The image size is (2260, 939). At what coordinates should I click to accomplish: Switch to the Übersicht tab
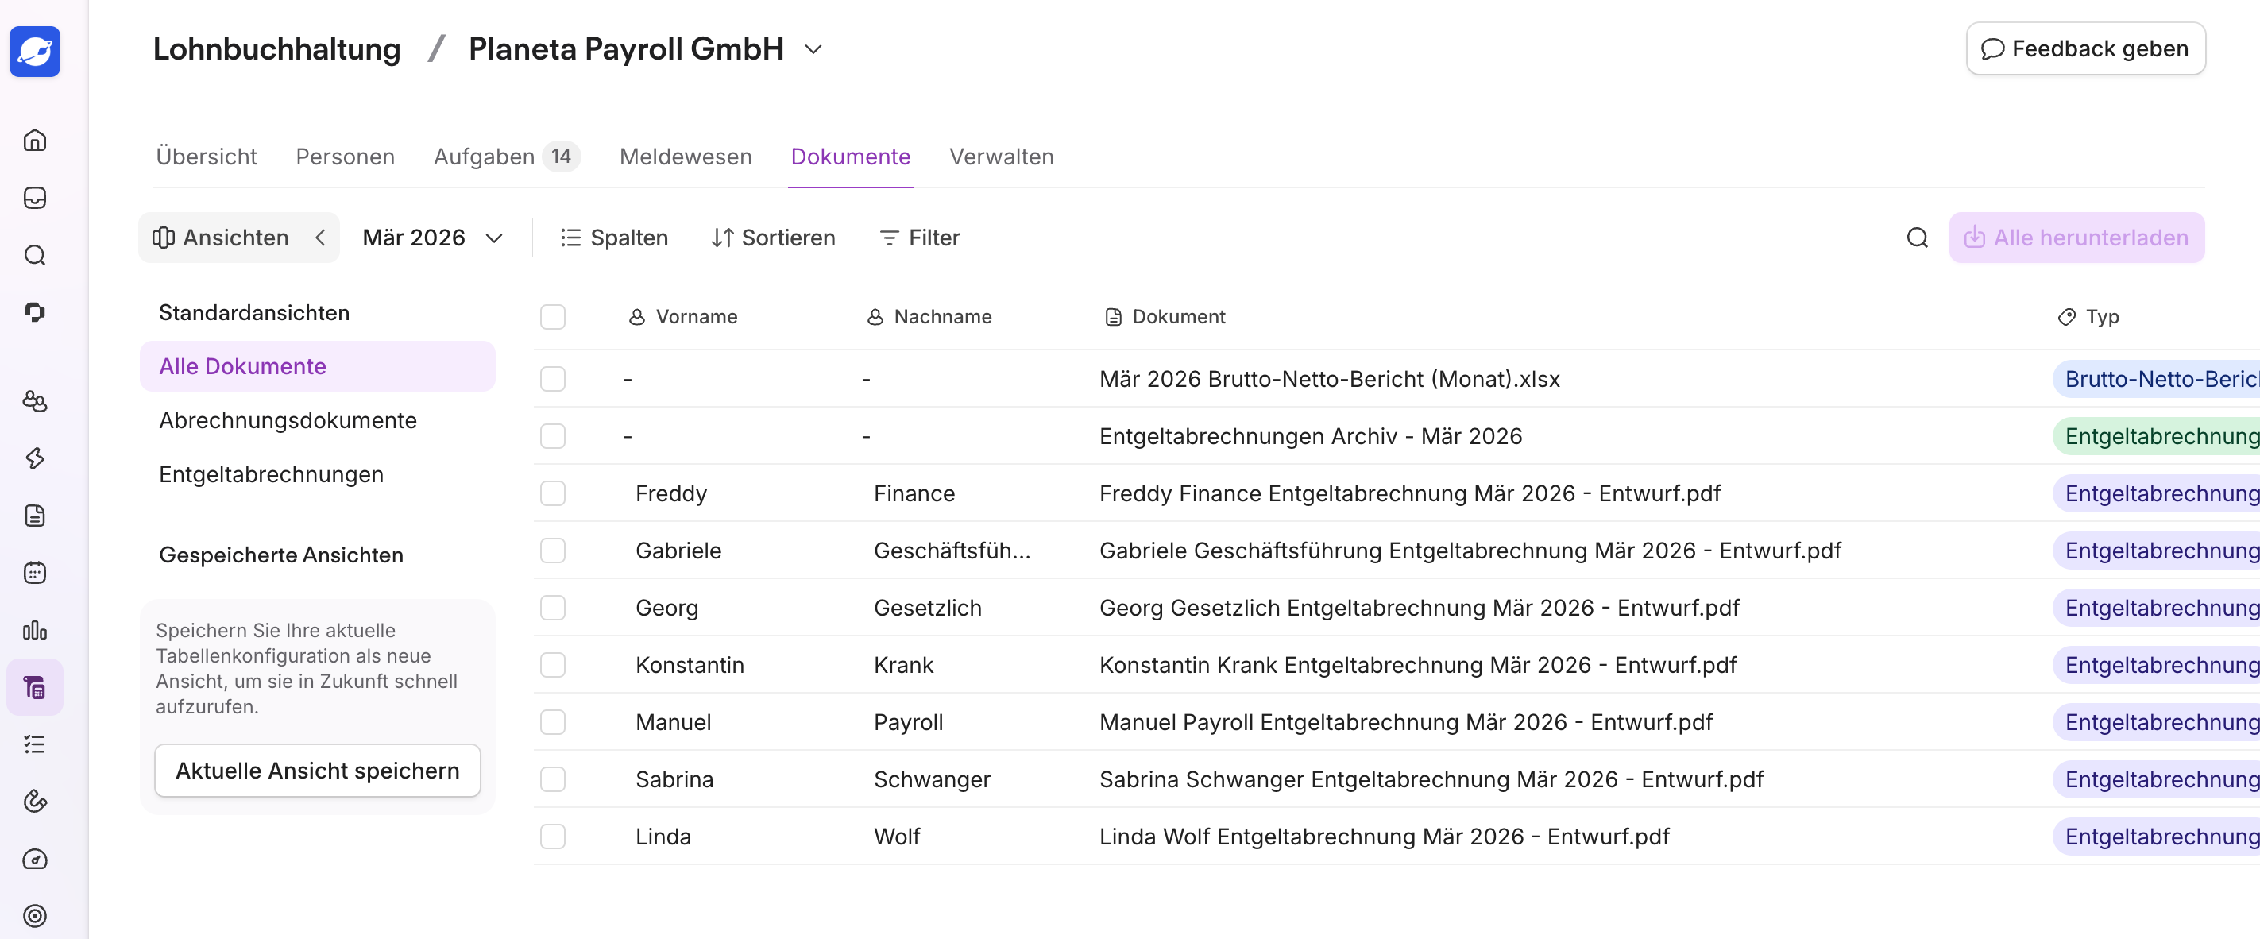click(x=207, y=156)
